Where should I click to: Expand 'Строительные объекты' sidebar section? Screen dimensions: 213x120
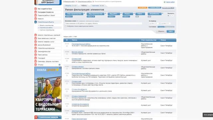(x=46, y=22)
